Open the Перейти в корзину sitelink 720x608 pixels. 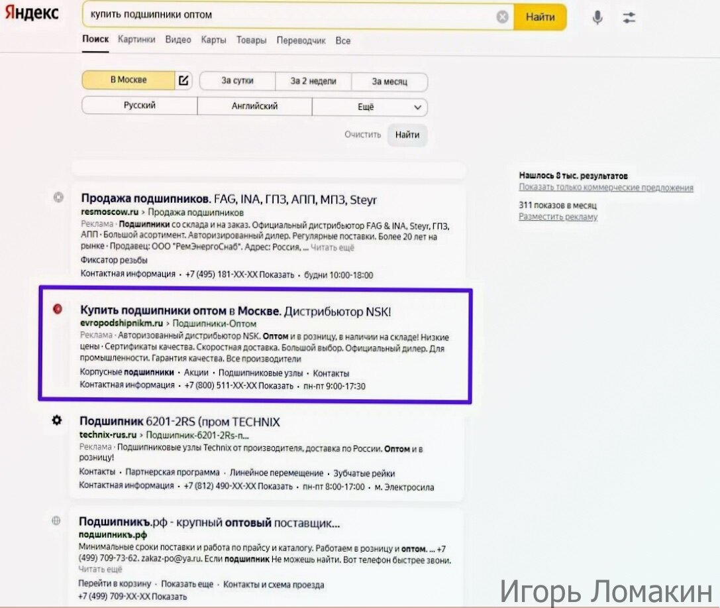click(115, 583)
